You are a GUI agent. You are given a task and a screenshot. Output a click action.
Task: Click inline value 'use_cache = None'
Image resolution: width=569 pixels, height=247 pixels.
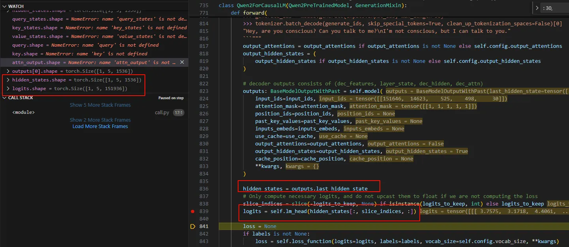[344, 136]
